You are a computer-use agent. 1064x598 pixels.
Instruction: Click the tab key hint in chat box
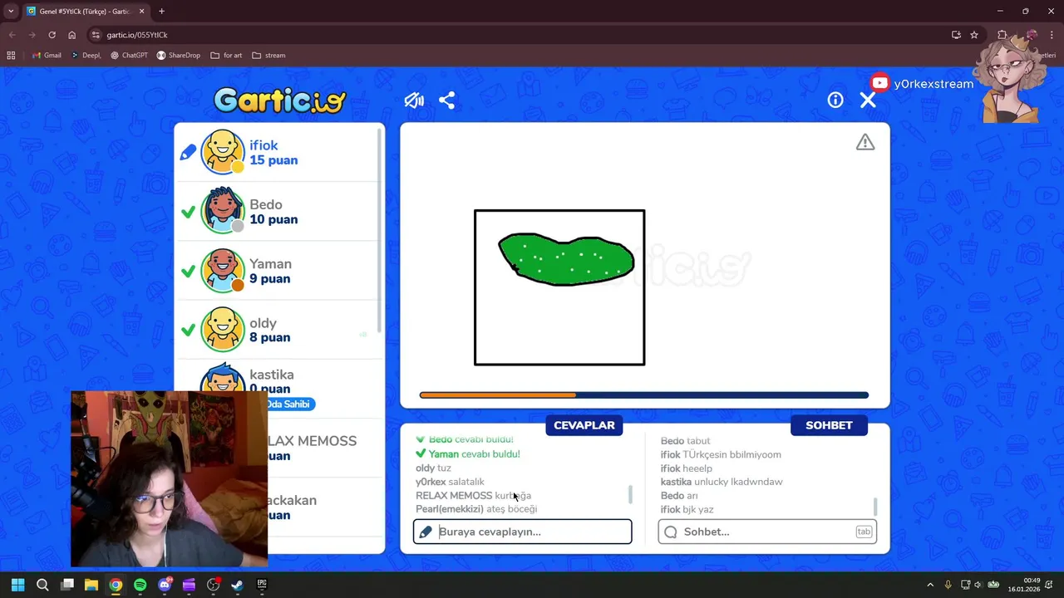click(x=864, y=532)
